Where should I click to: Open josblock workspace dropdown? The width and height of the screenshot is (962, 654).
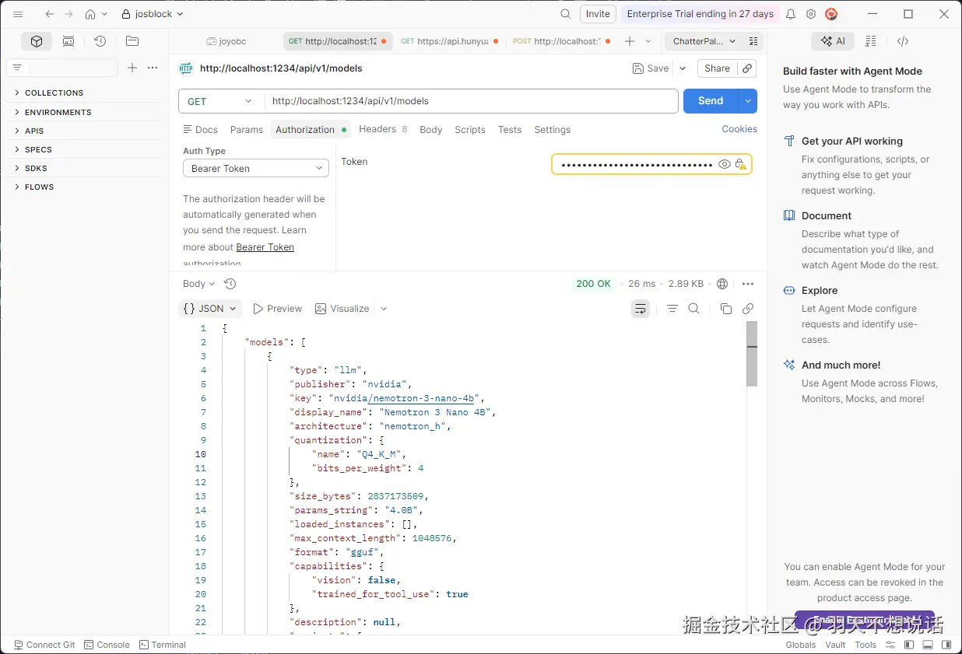[x=153, y=14]
